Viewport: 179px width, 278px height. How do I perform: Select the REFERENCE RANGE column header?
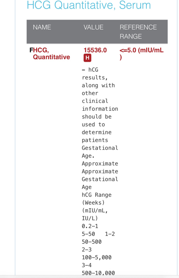pos(138,32)
